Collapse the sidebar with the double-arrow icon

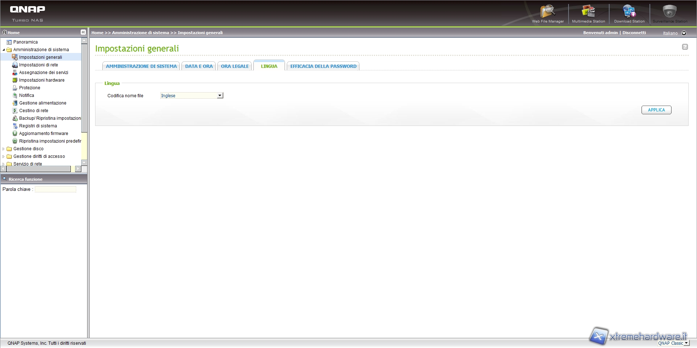click(x=83, y=32)
